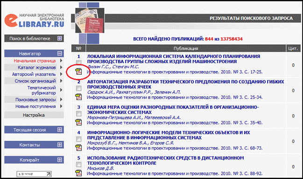Click journal source with pages С. 17-25
303x179 pixels.
pos(175,72)
